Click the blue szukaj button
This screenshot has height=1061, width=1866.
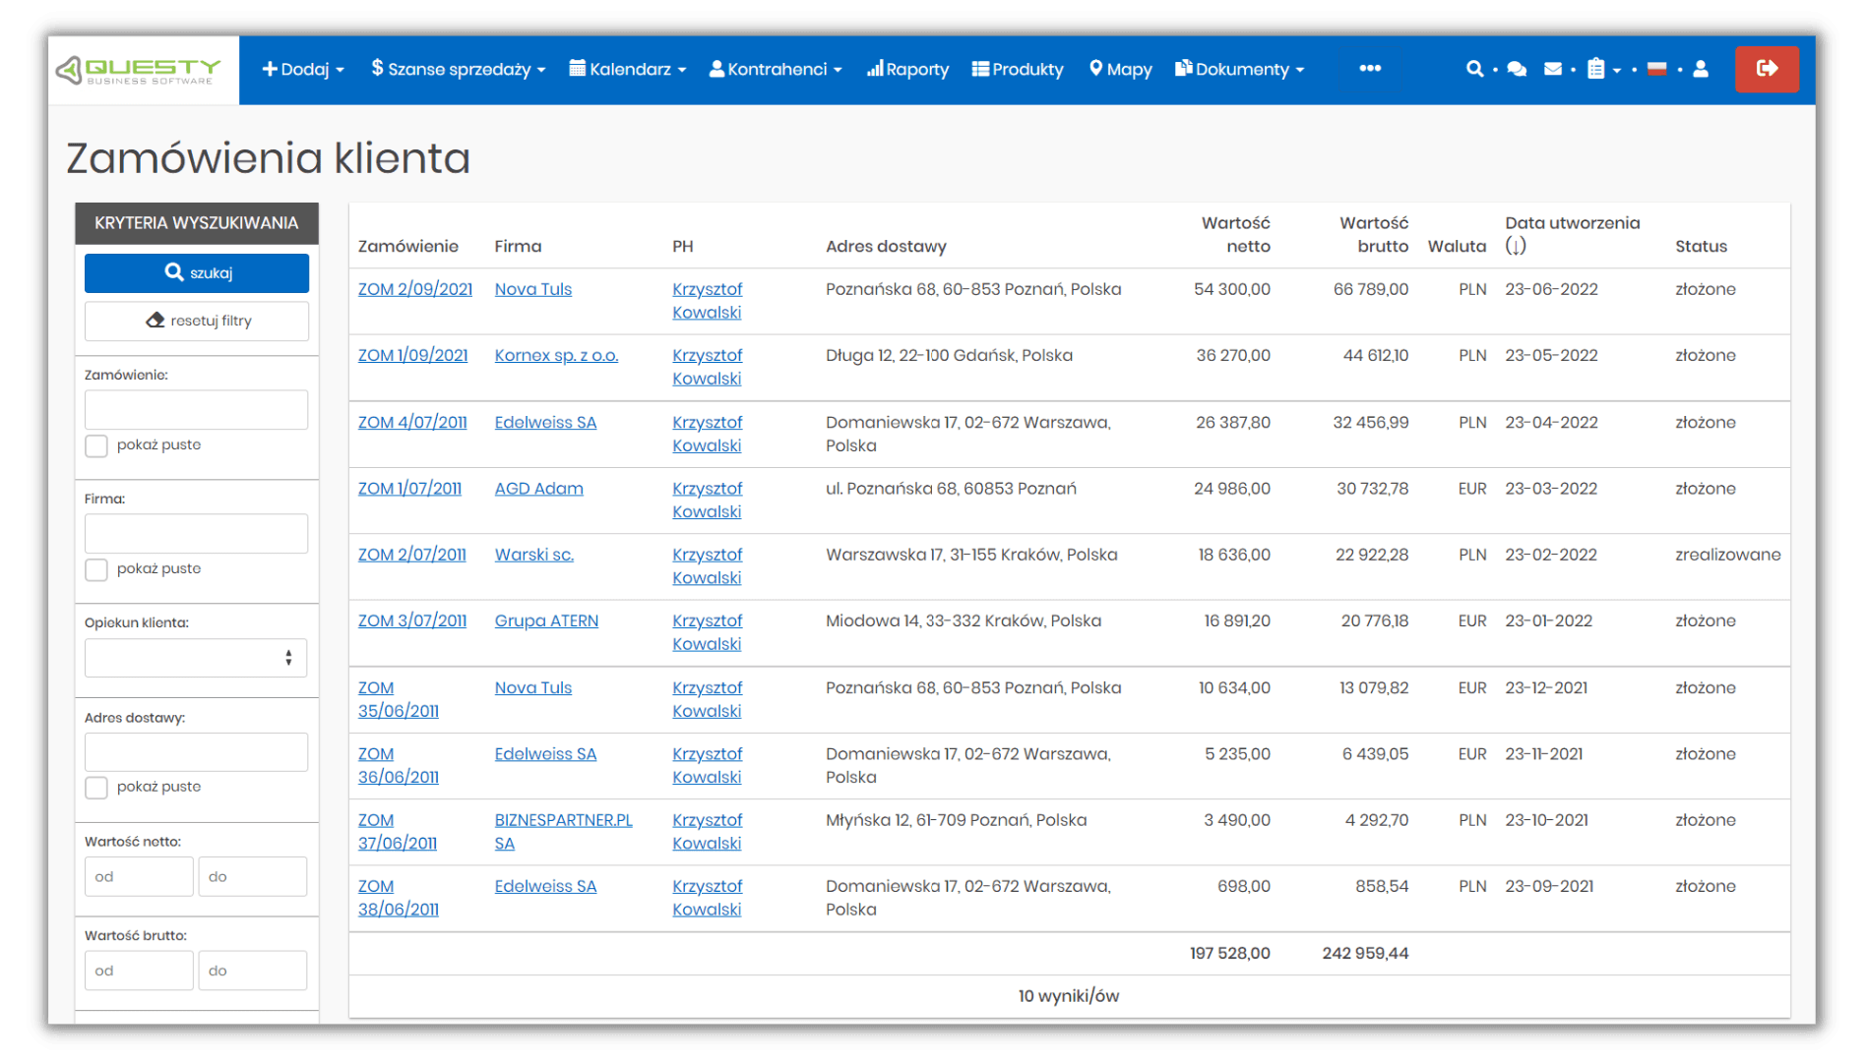point(197,273)
